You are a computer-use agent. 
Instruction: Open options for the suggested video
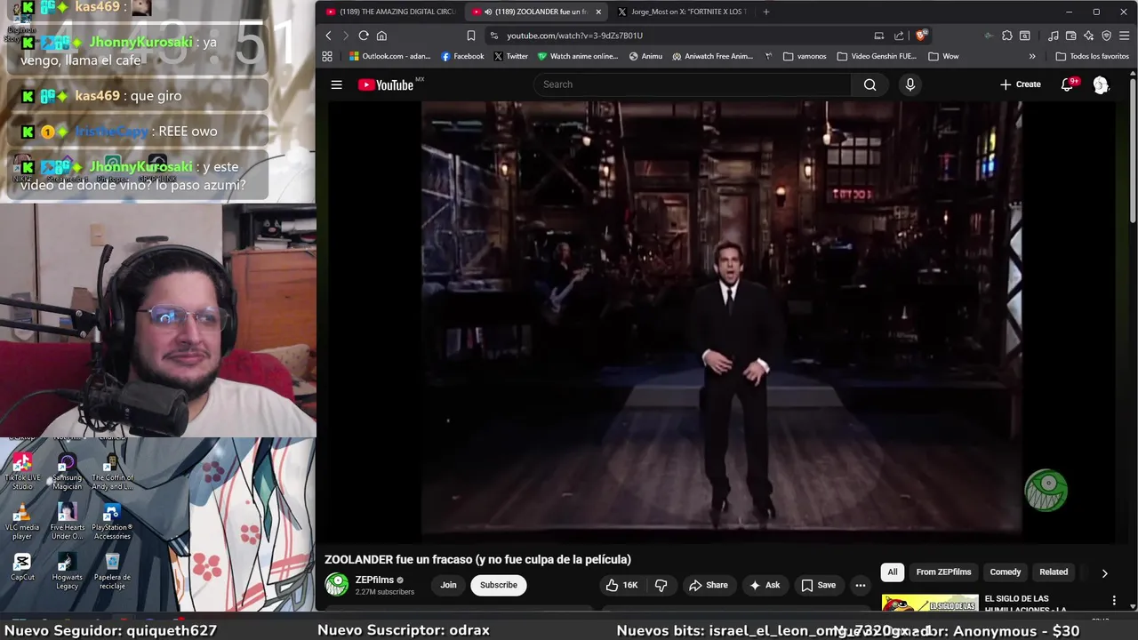pos(1114,601)
